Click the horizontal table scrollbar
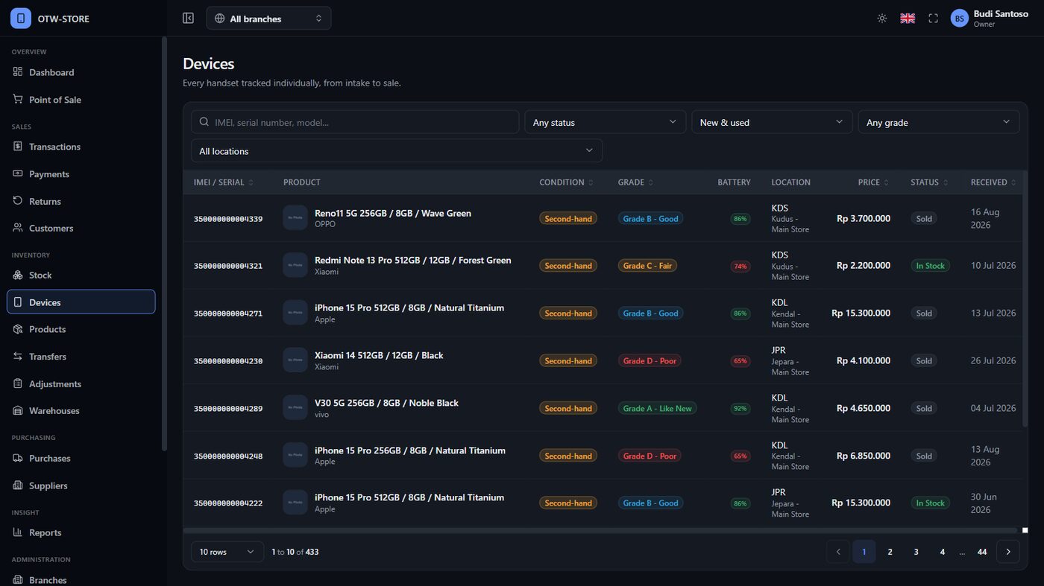 [600, 530]
